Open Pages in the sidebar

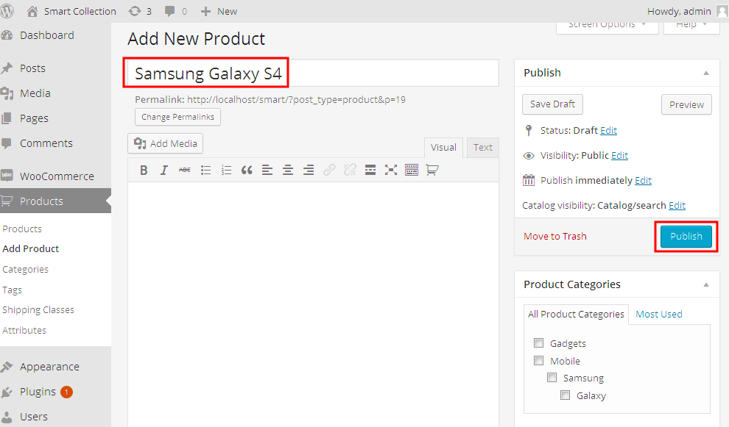pyautogui.click(x=34, y=118)
